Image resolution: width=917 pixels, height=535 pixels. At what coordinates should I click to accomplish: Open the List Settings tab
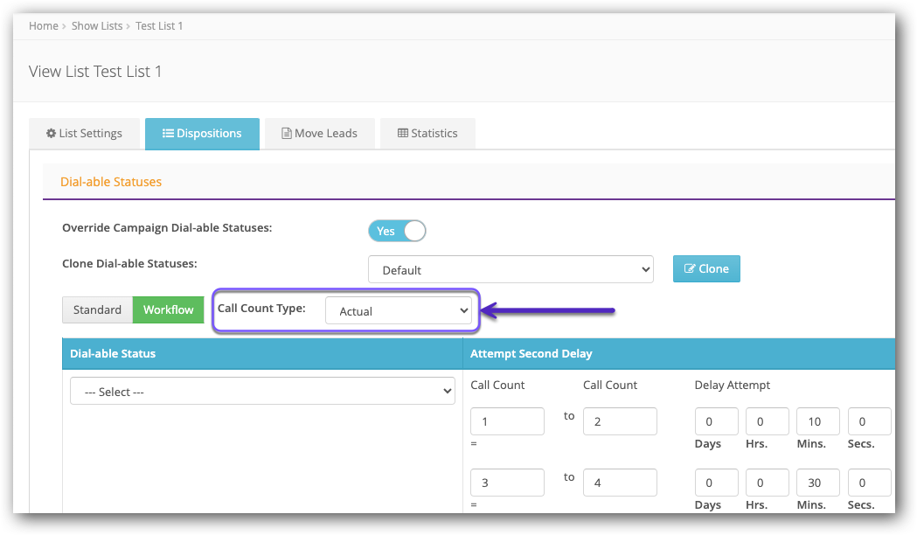click(83, 134)
